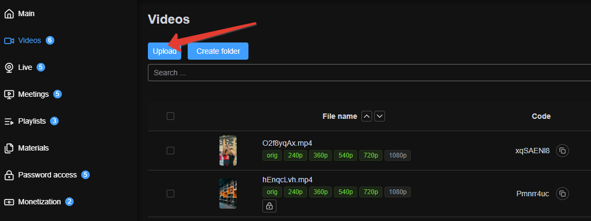Screen dimensions: 591x221
Task: Click the Meetings count badge 5
Action: (58, 94)
